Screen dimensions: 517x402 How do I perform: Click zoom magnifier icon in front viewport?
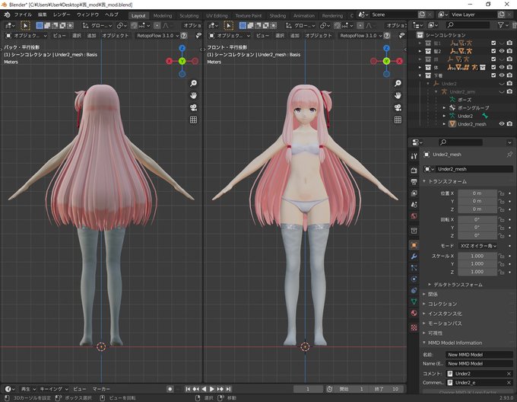[x=398, y=83]
